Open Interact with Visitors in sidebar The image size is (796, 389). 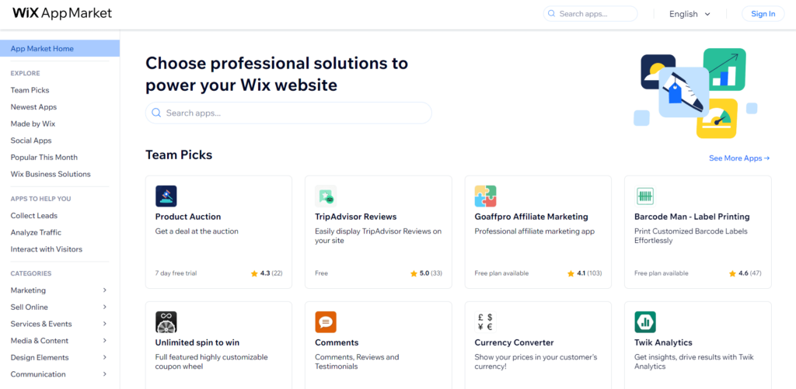46,249
